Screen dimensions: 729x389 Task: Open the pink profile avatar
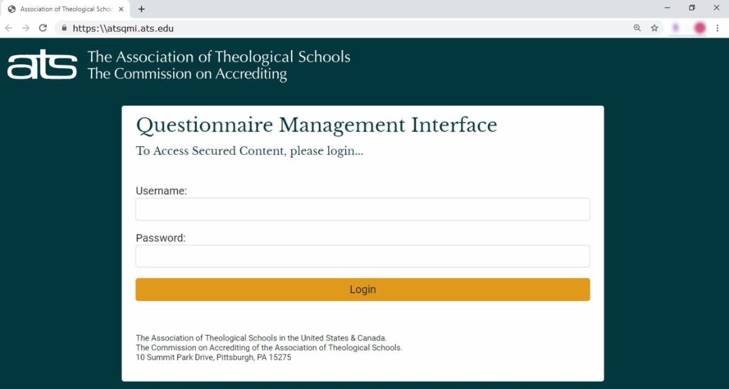(x=699, y=28)
